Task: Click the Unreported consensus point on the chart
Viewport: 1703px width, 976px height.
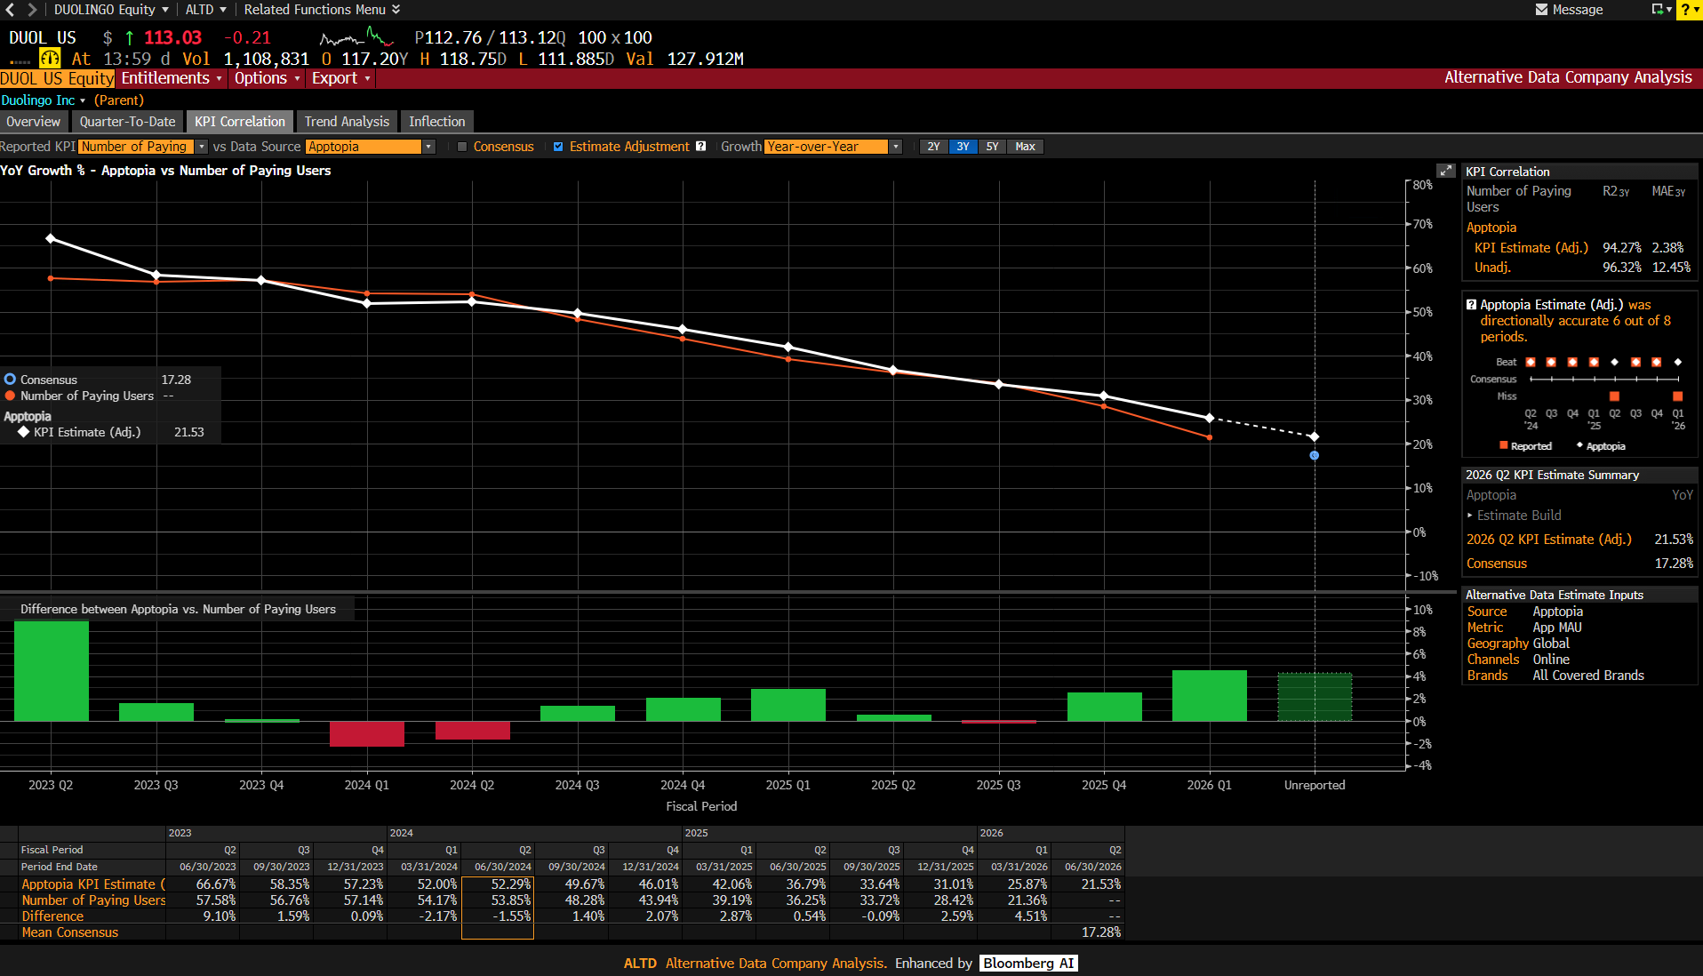Action: 1315,455
